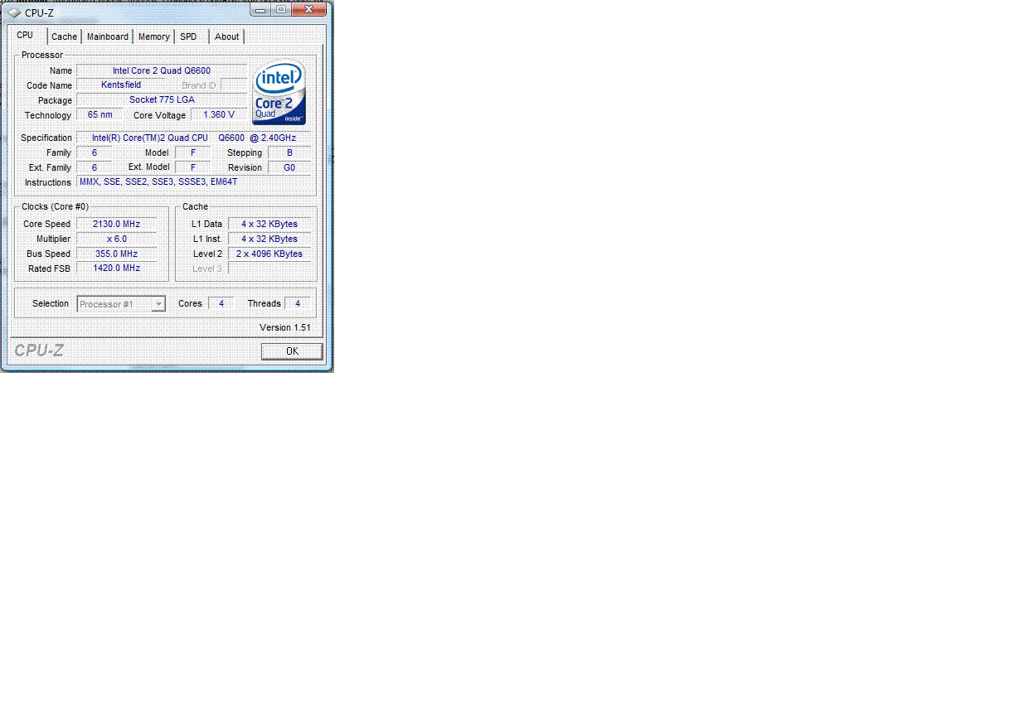Click the L1 Data value 4 x 32 KBytes
This screenshot has height=711, width=1010.
(269, 224)
